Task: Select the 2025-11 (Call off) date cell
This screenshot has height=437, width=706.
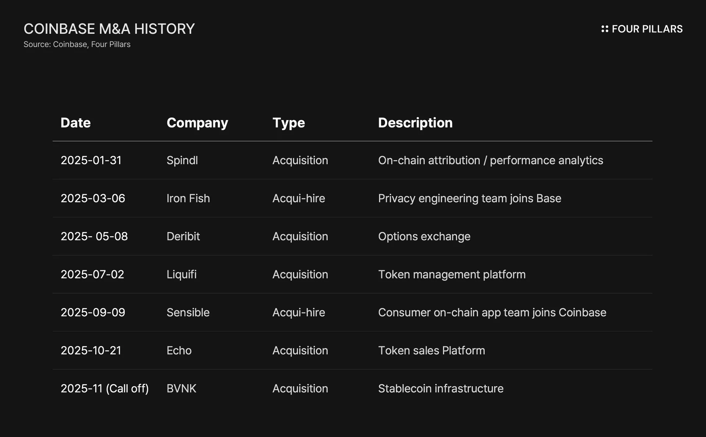Action: point(104,389)
